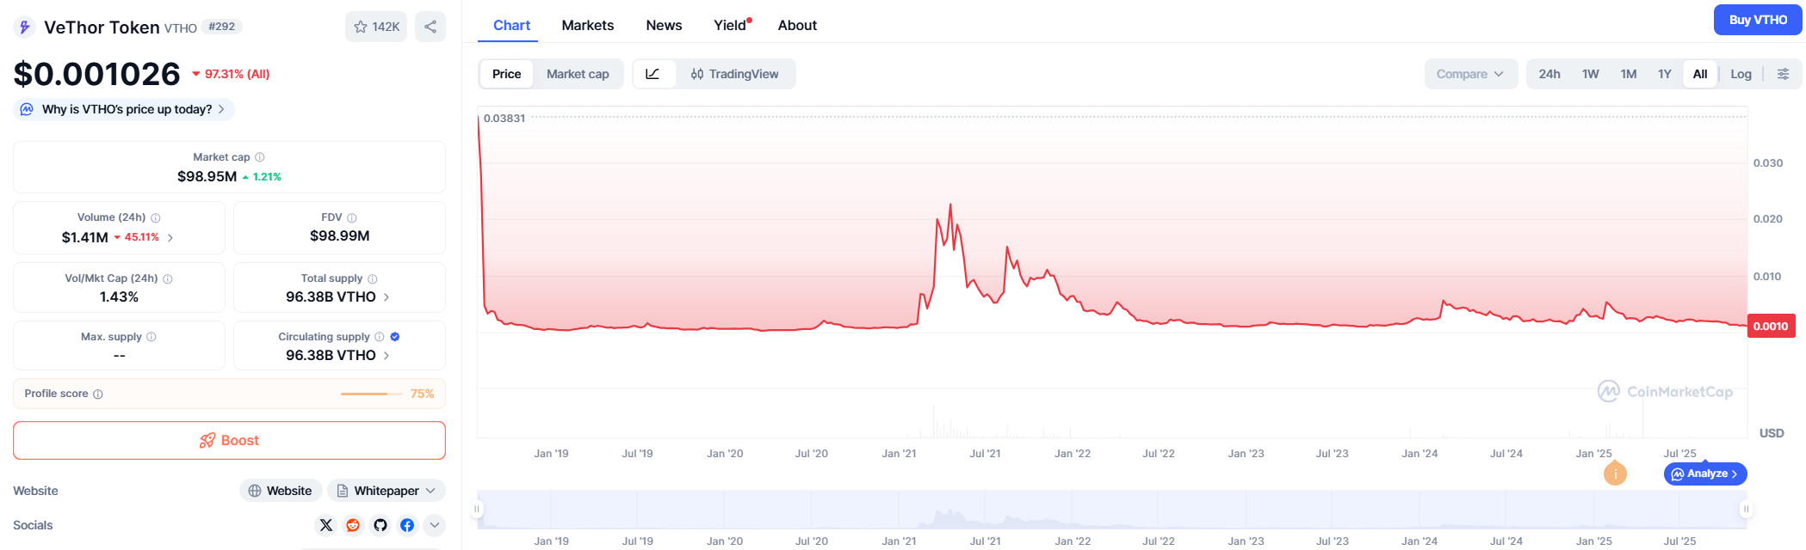This screenshot has width=1806, height=550.
Task: Open the Yield tab
Action: (x=732, y=26)
